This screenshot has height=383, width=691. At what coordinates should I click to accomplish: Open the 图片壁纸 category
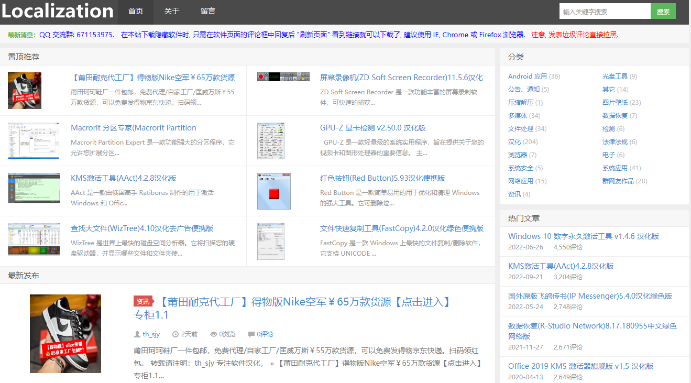pos(615,103)
